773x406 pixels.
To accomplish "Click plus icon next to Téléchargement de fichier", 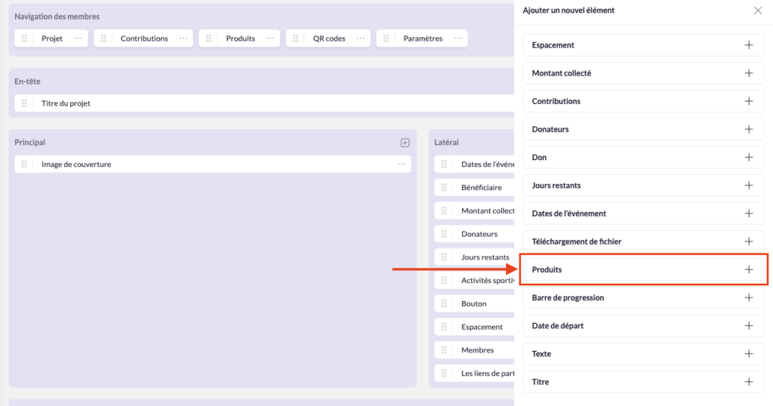I will 748,241.
